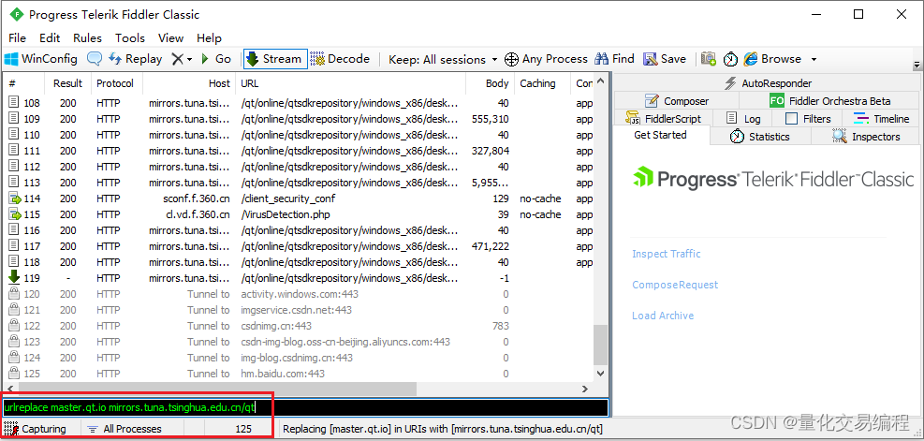Toggle the Decode button
This screenshot has width=924, height=441.
click(x=340, y=59)
